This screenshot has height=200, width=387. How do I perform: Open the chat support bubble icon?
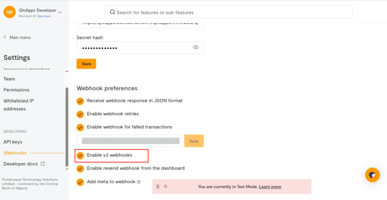point(372,175)
